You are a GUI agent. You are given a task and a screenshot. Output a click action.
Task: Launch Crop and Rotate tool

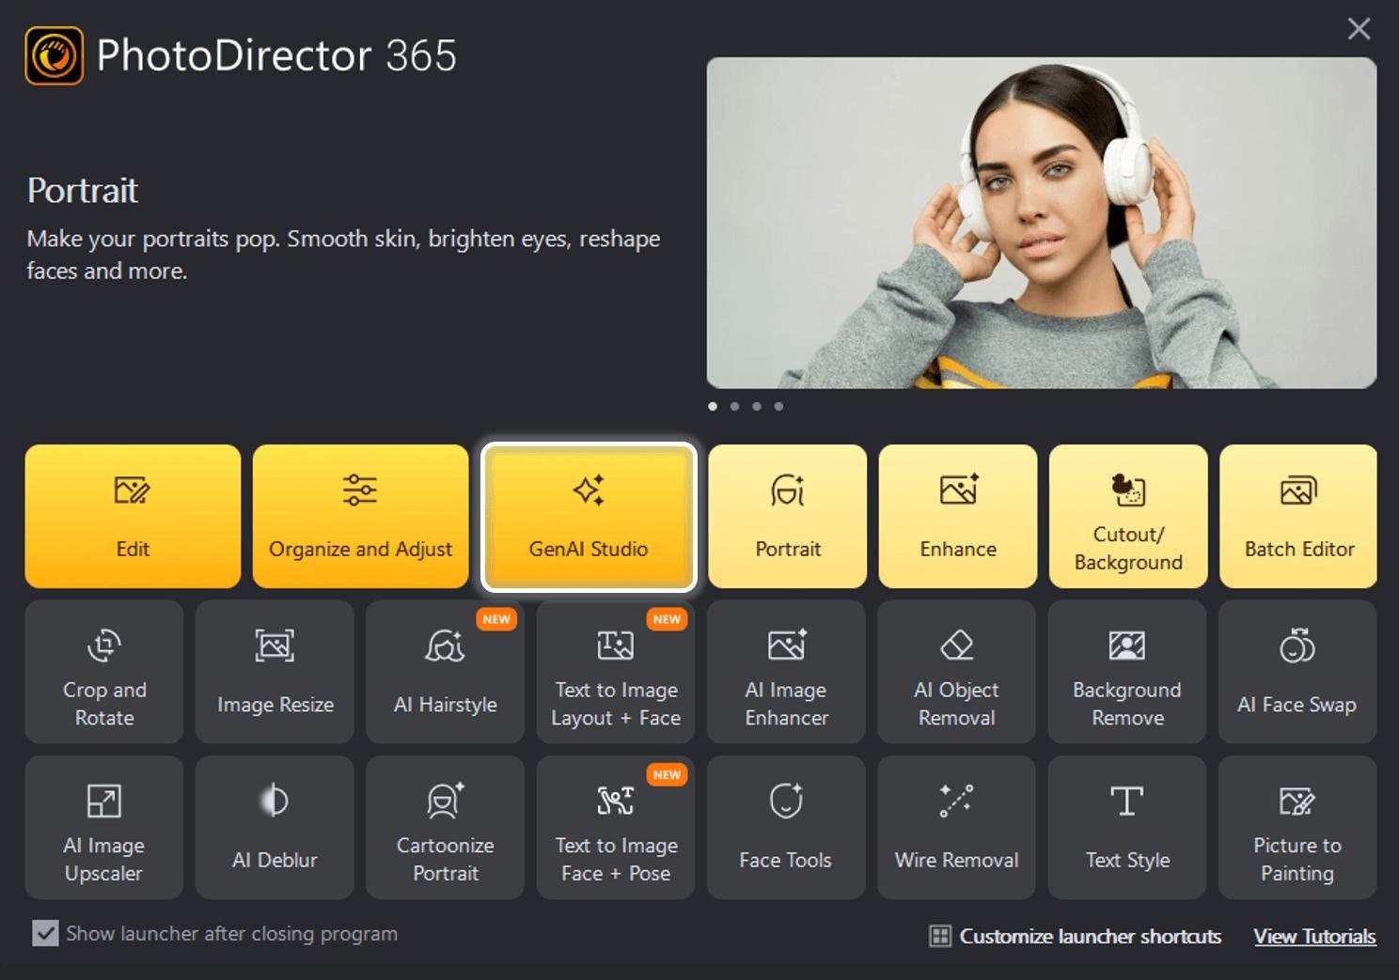104,672
